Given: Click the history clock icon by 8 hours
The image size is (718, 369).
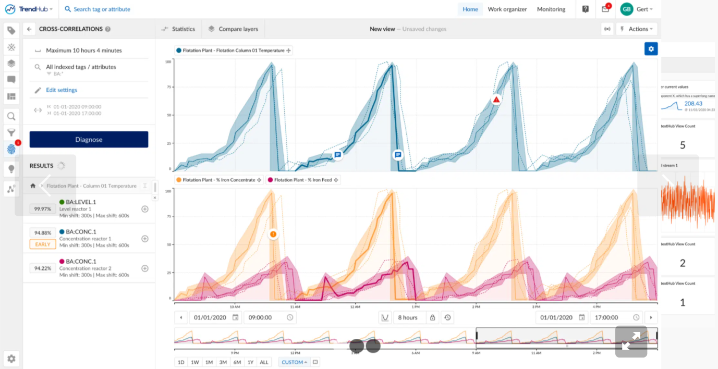Looking at the screenshot, I should [447, 317].
